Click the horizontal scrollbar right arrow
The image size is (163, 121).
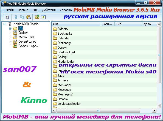click(x=154, y=111)
